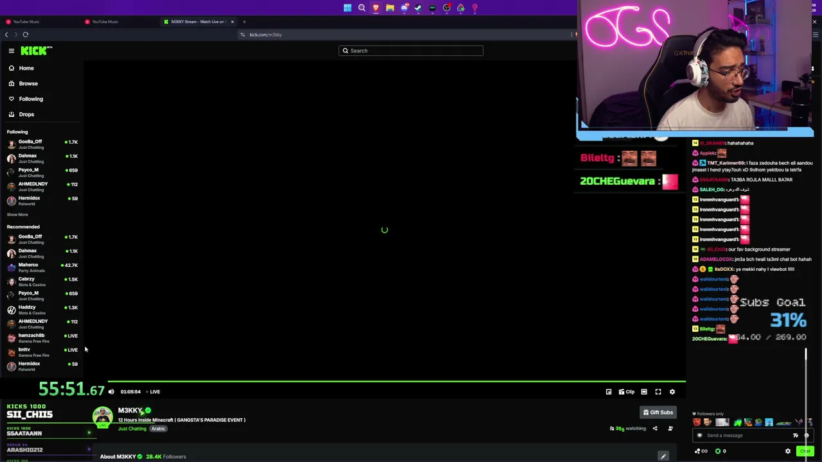The height and width of the screenshot is (462, 822).
Task: Open Dahmaz in Following list
Action: click(x=42, y=158)
